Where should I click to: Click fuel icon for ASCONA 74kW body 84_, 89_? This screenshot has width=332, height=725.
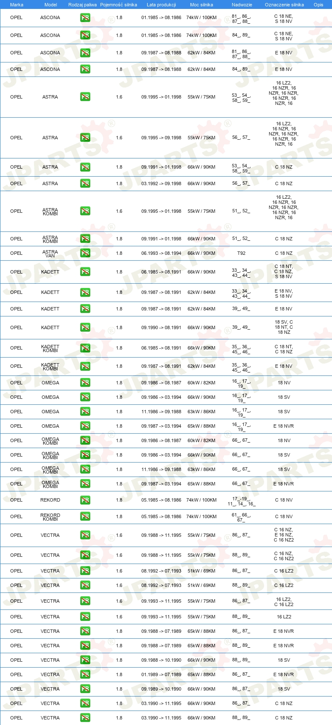point(85,35)
